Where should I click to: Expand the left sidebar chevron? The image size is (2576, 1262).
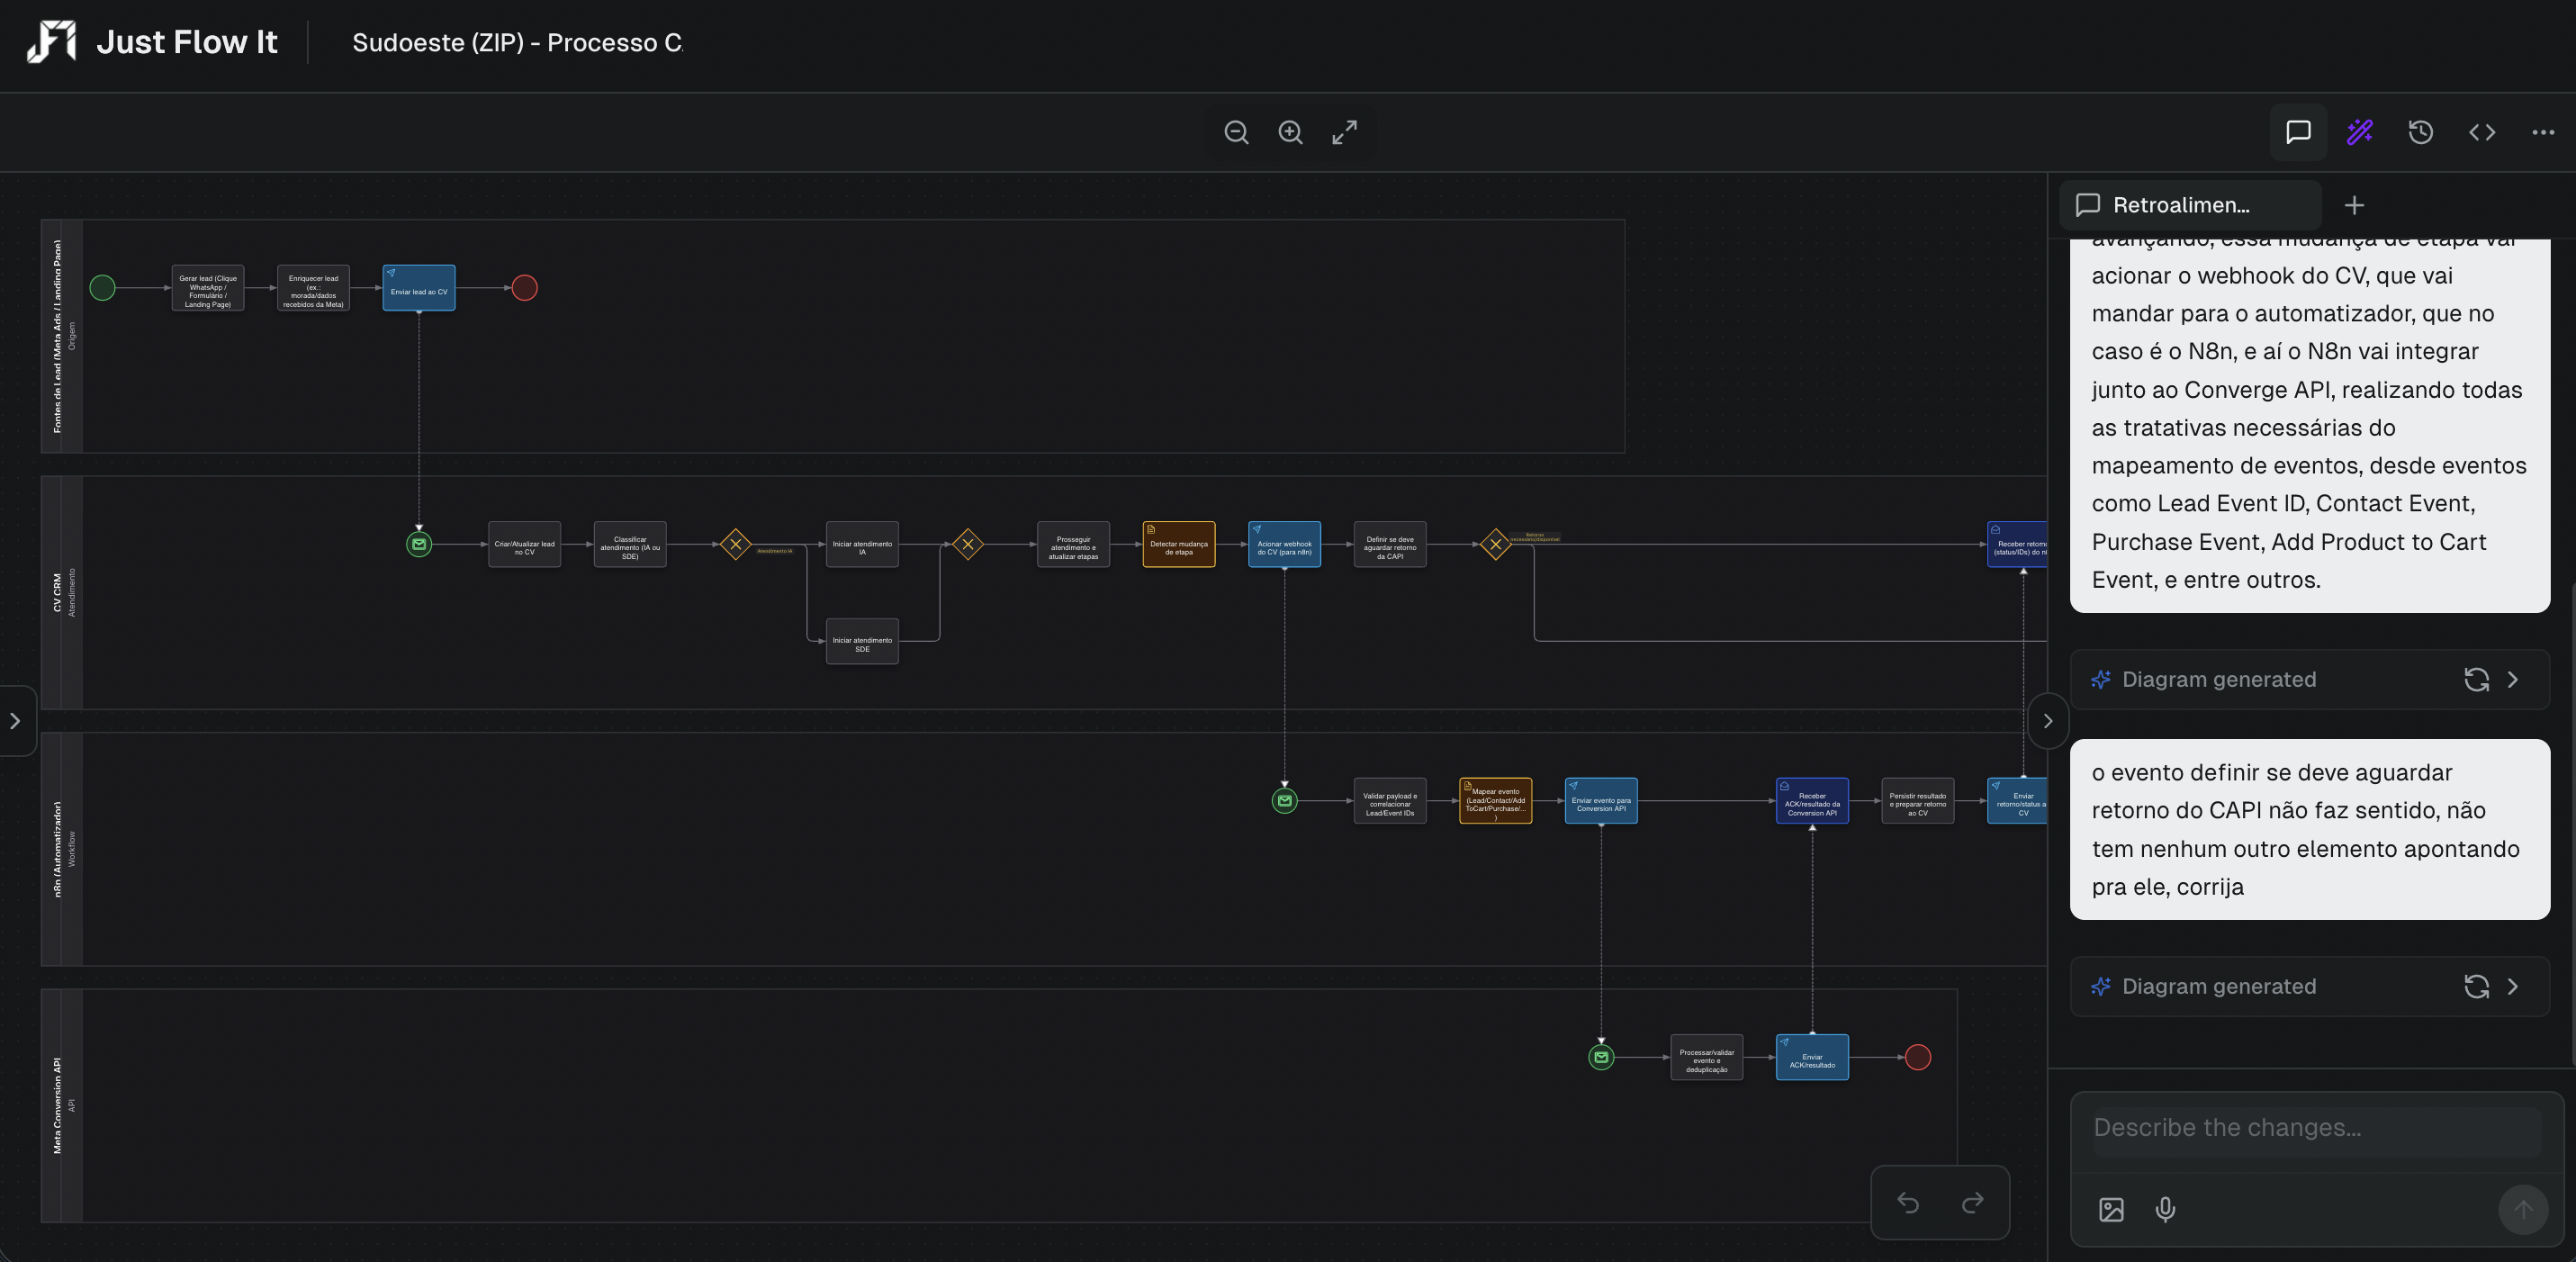coord(15,720)
